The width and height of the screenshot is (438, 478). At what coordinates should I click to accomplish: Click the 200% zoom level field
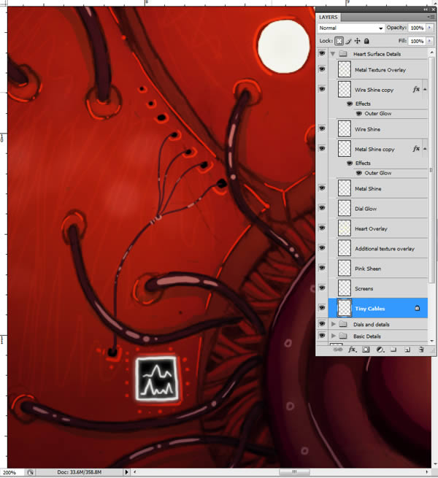[x=9, y=472]
